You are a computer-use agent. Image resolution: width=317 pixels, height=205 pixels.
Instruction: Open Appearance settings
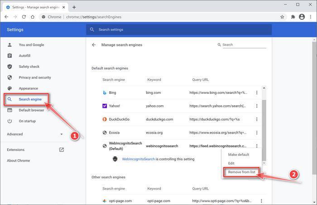(28, 89)
